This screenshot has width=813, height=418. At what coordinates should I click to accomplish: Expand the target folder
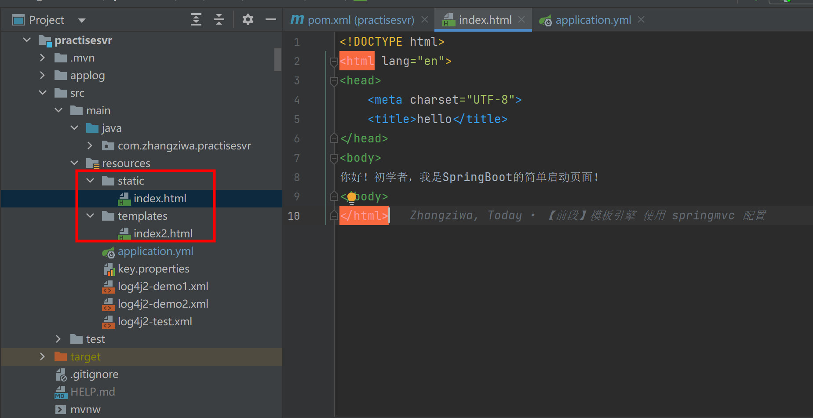[x=42, y=356]
